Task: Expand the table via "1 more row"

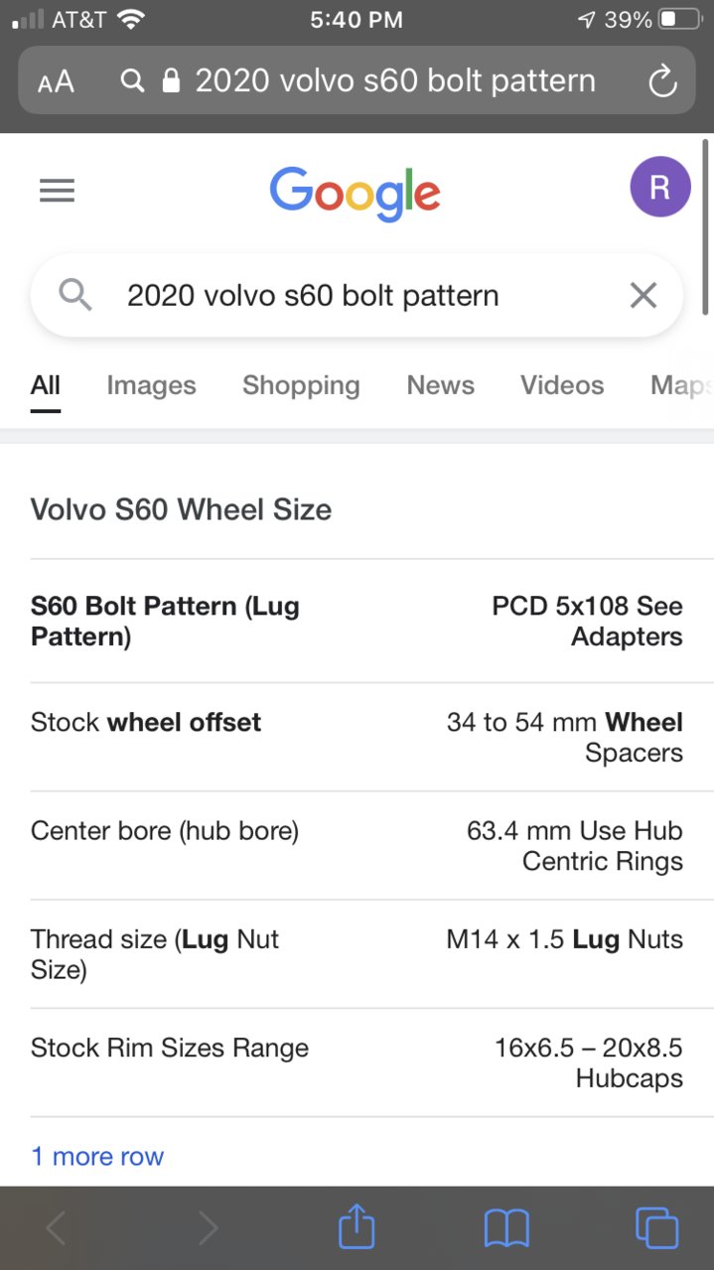Action: pyautogui.click(x=97, y=1156)
